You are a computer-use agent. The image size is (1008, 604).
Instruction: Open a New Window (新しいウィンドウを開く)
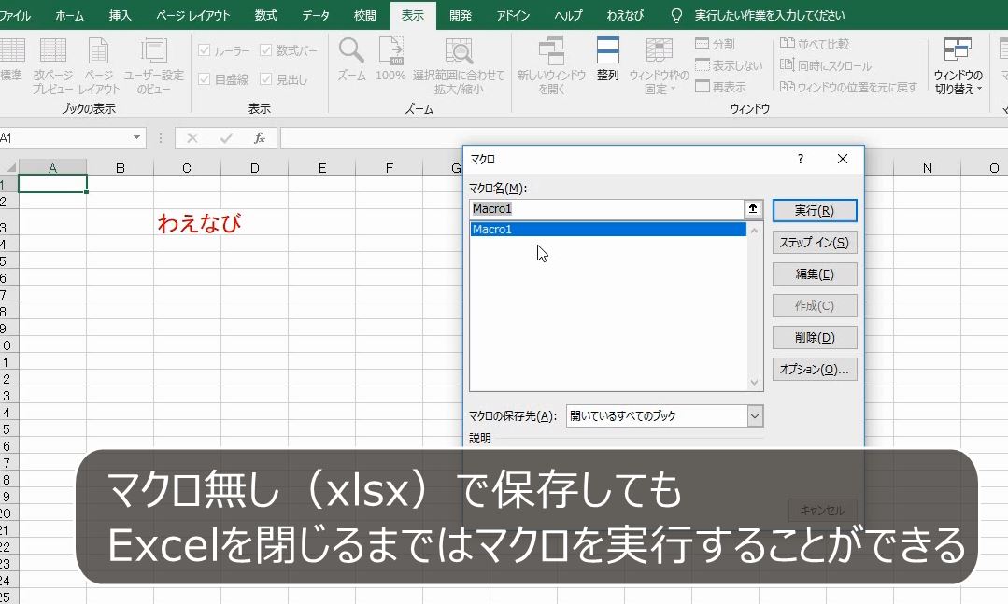551,65
